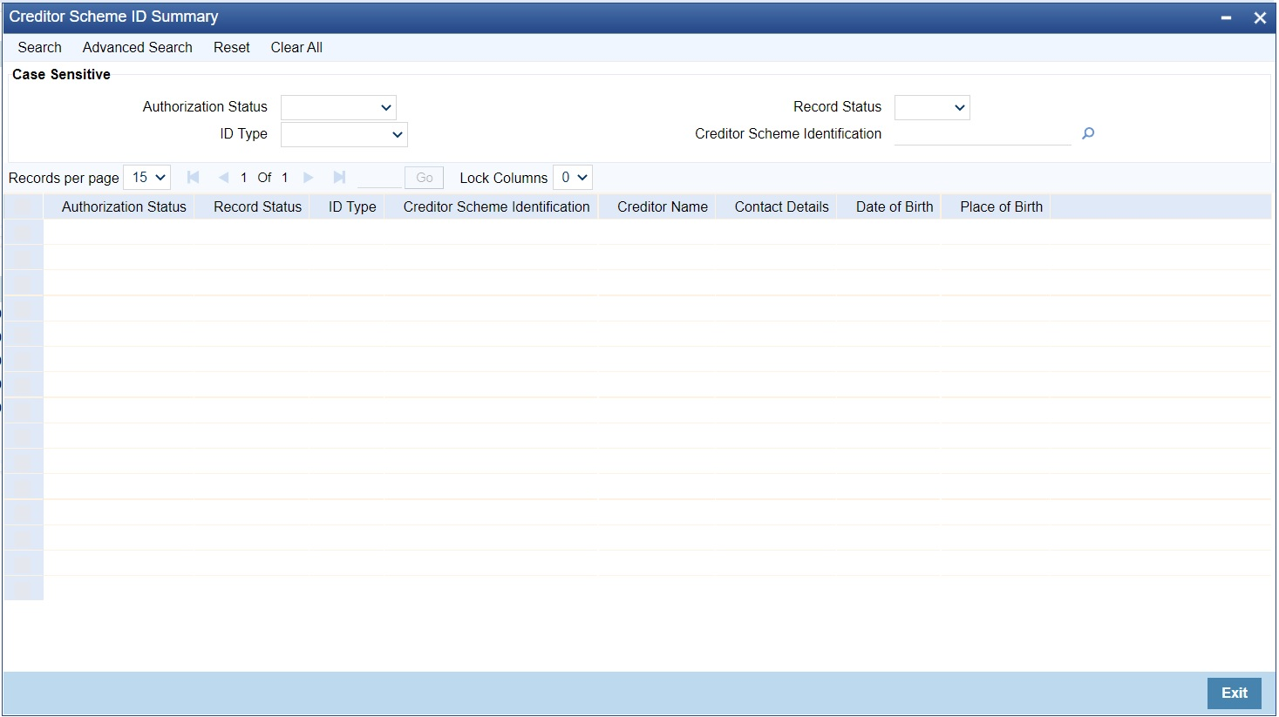Select a record row checkbox in the grid
The width and height of the screenshot is (1279, 717).
pos(24,231)
